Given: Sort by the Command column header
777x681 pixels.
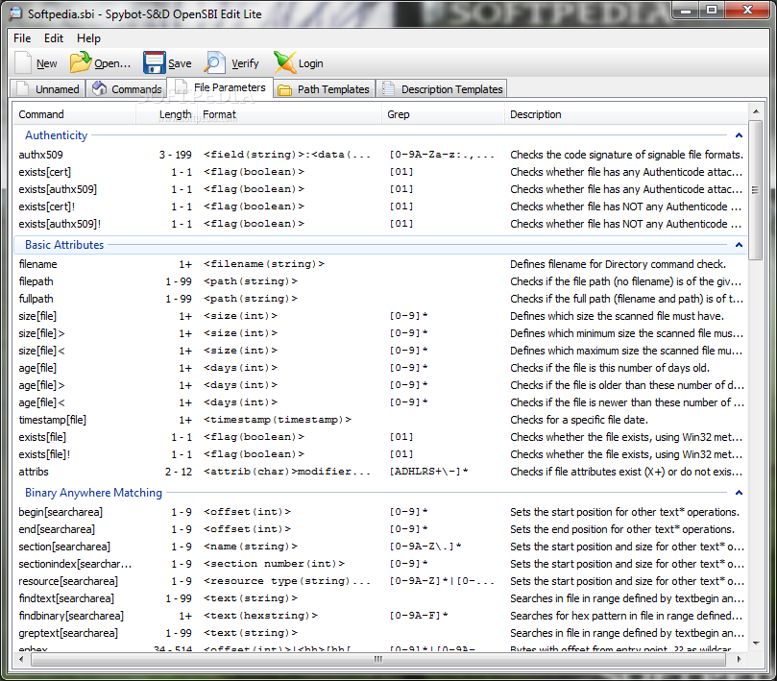Looking at the screenshot, I should 74,114.
